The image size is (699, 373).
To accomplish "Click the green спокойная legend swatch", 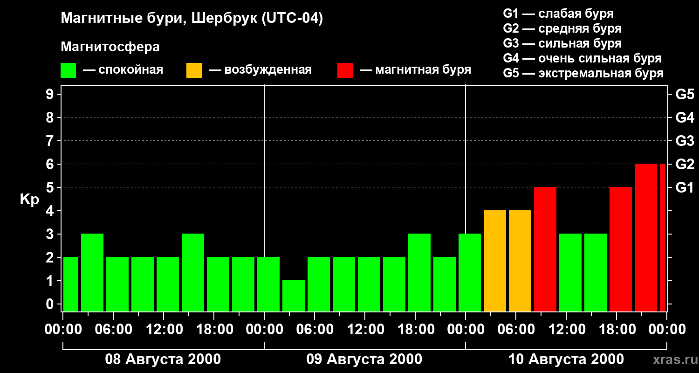I will pyautogui.click(x=69, y=70).
